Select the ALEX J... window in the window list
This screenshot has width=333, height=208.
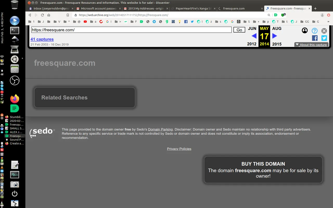coord(14,132)
